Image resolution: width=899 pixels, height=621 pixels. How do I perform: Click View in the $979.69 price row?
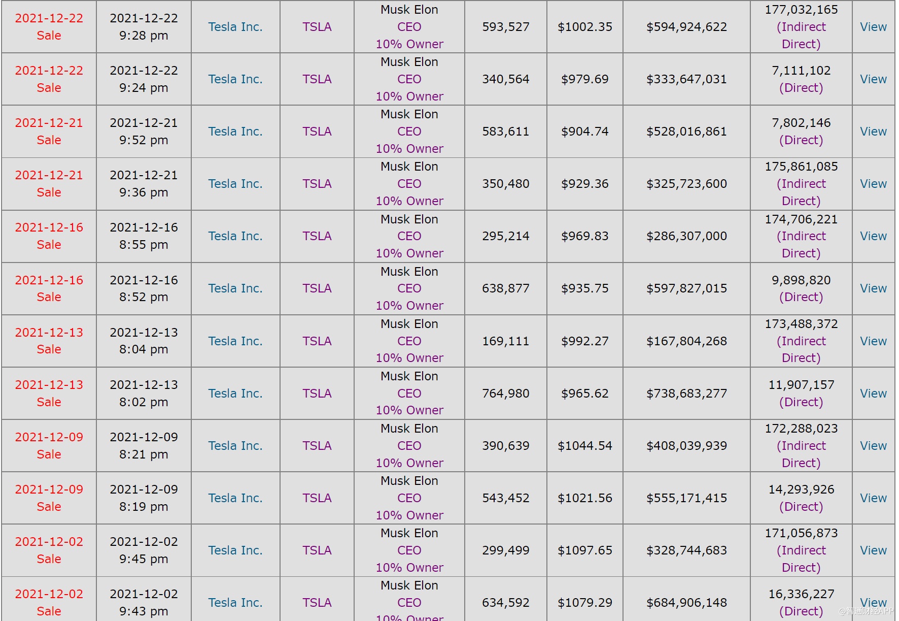(x=873, y=79)
